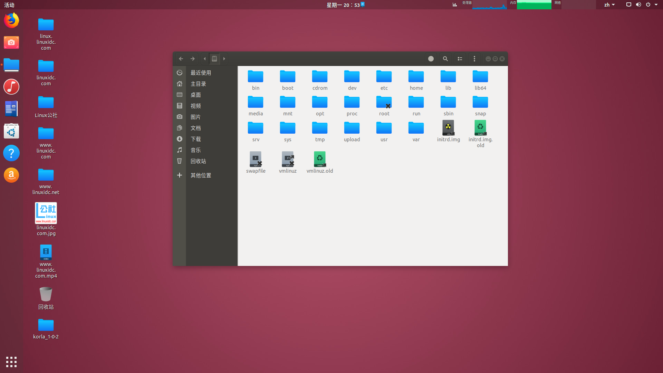Expand the path bar right chevron
The image size is (663, 373).
click(x=224, y=59)
